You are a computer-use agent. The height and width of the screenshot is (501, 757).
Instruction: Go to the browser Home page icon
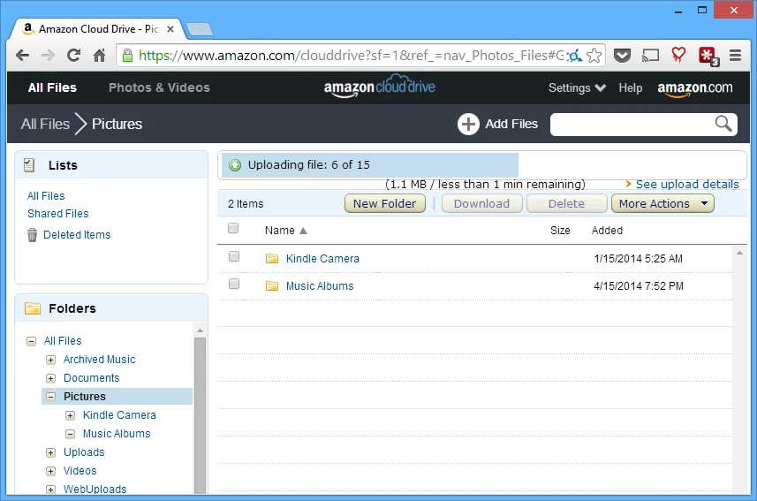coord(99,56)
